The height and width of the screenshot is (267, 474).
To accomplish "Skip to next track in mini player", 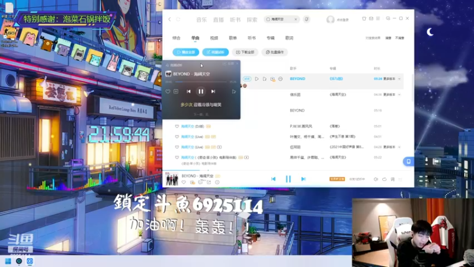I will tap(213, 91).
